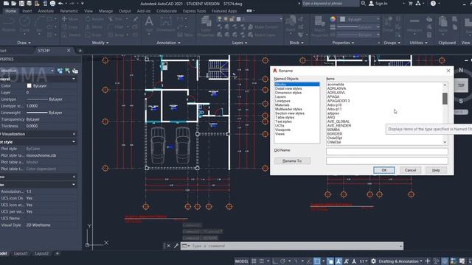Open the Manage ribbon tab
The image size is (472, 265).
pyautogui.click(x=105, y=11)
